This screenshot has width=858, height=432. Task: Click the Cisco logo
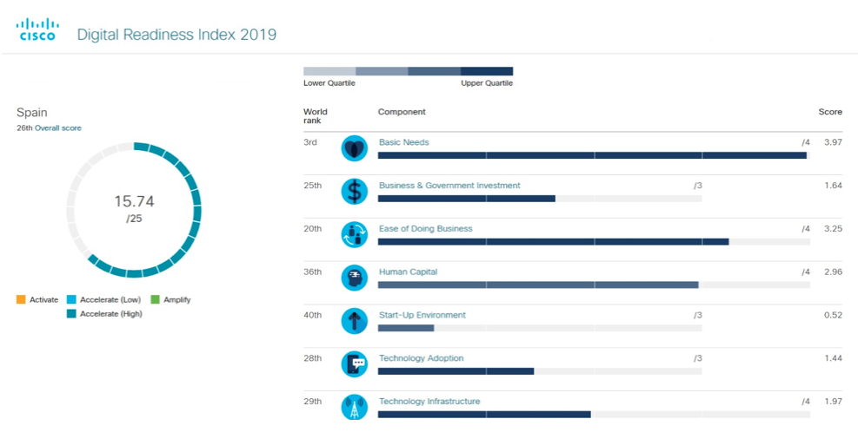tap(37, 29)
